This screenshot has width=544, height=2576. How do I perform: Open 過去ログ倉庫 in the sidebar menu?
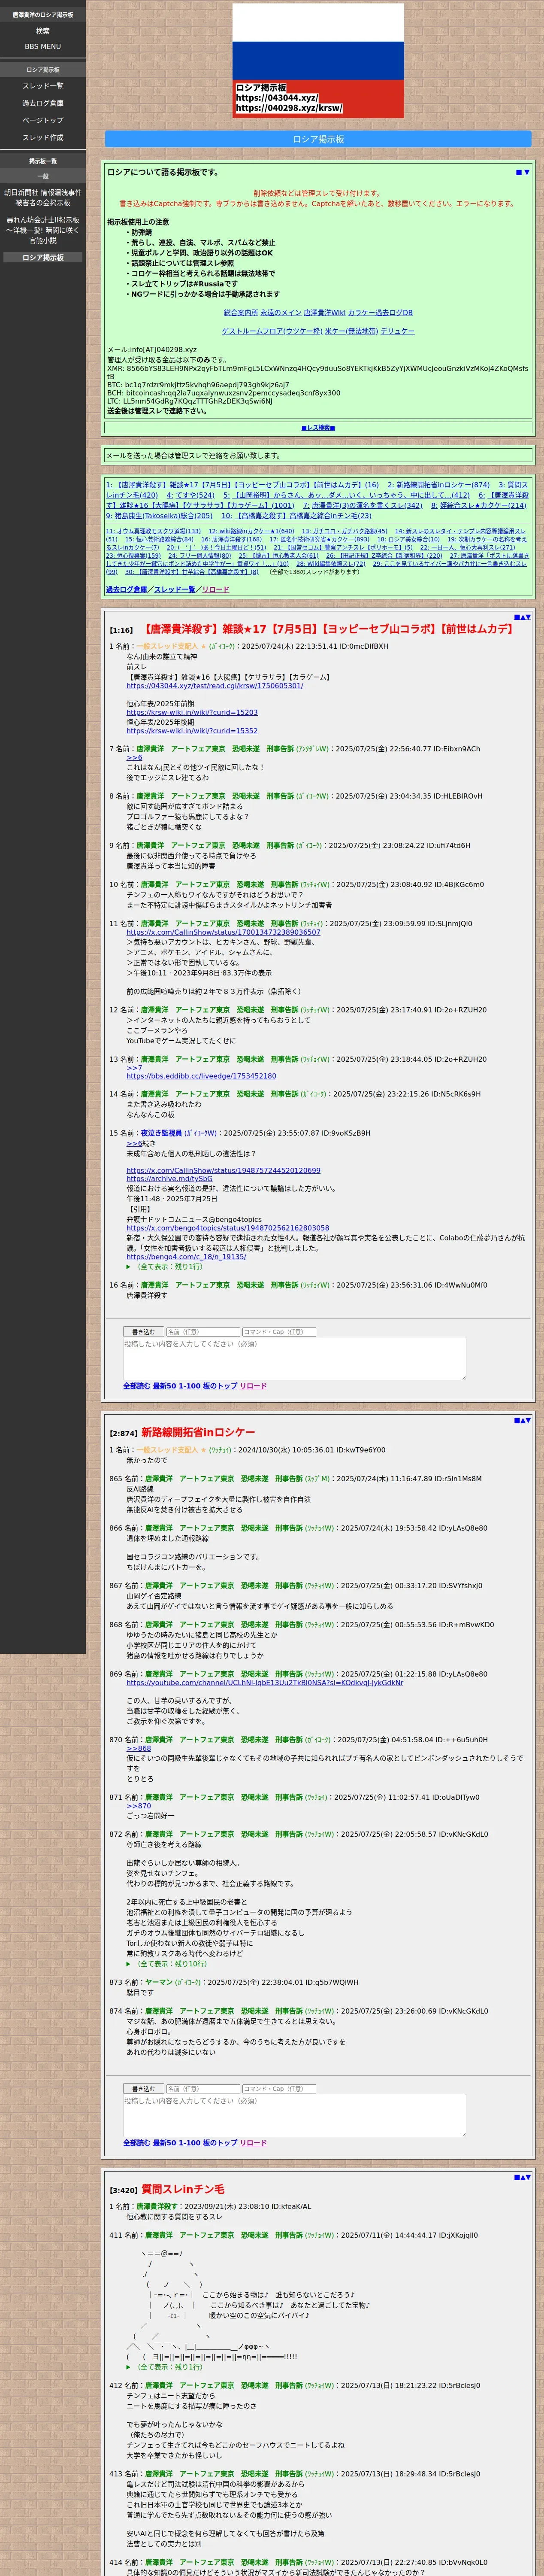[x=43, y=103]
